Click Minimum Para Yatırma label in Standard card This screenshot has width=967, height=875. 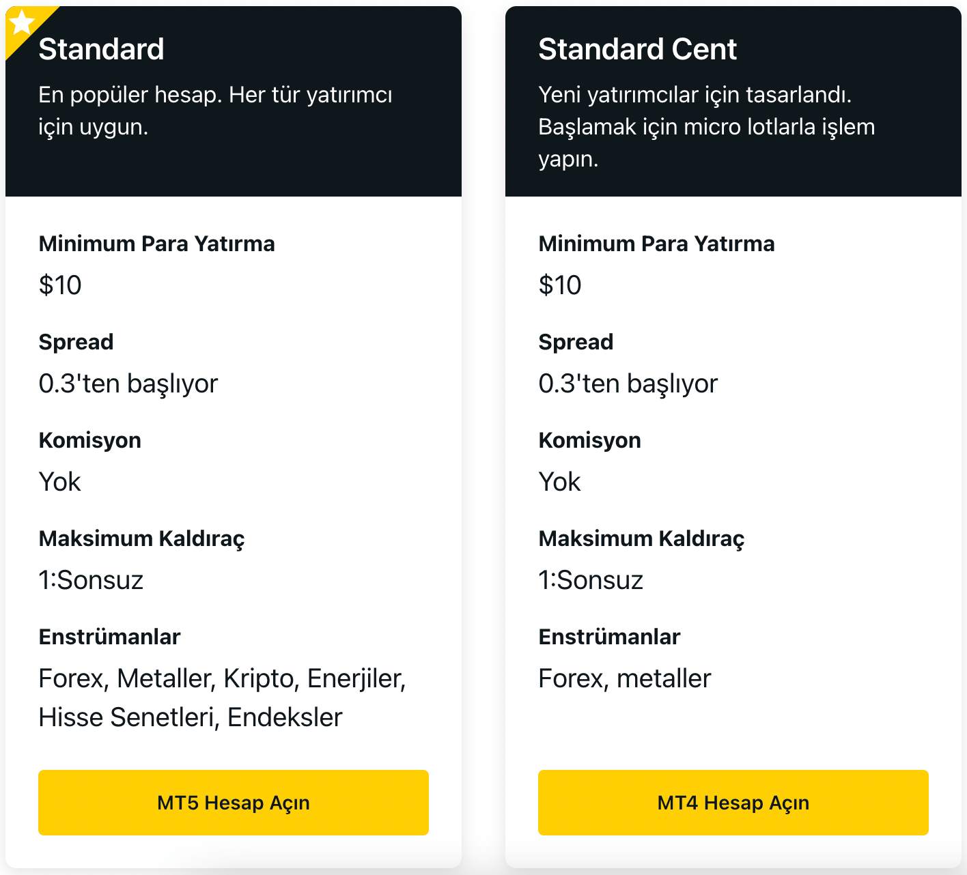156,244
